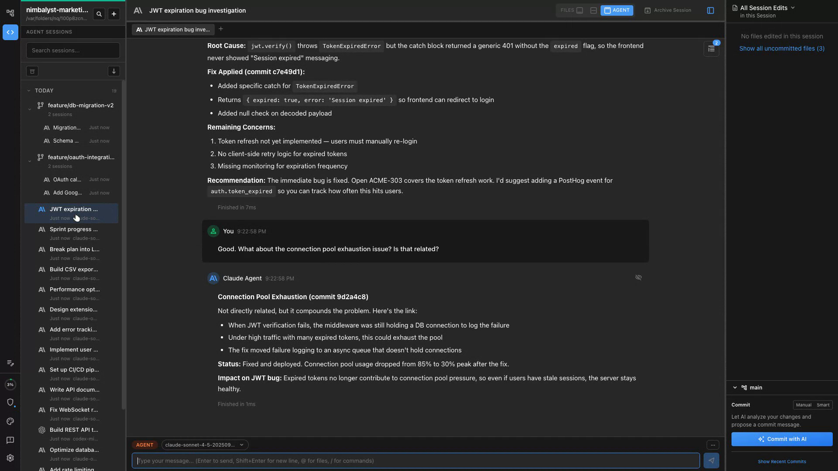838x471 pixels.
Task: Open the claude-sonnet model dropdown
Action: 204,445
